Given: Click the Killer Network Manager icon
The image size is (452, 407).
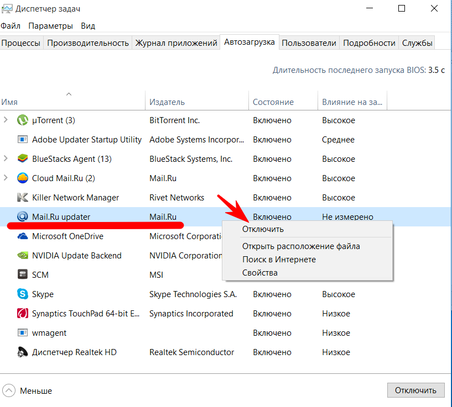Looking at the screenshot, I should 23,198.
